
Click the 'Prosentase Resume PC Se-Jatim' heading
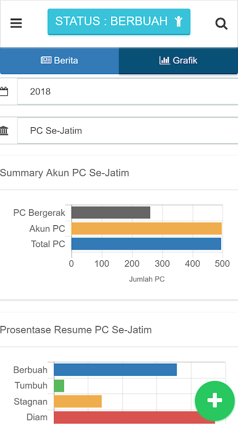click(76, 330)
